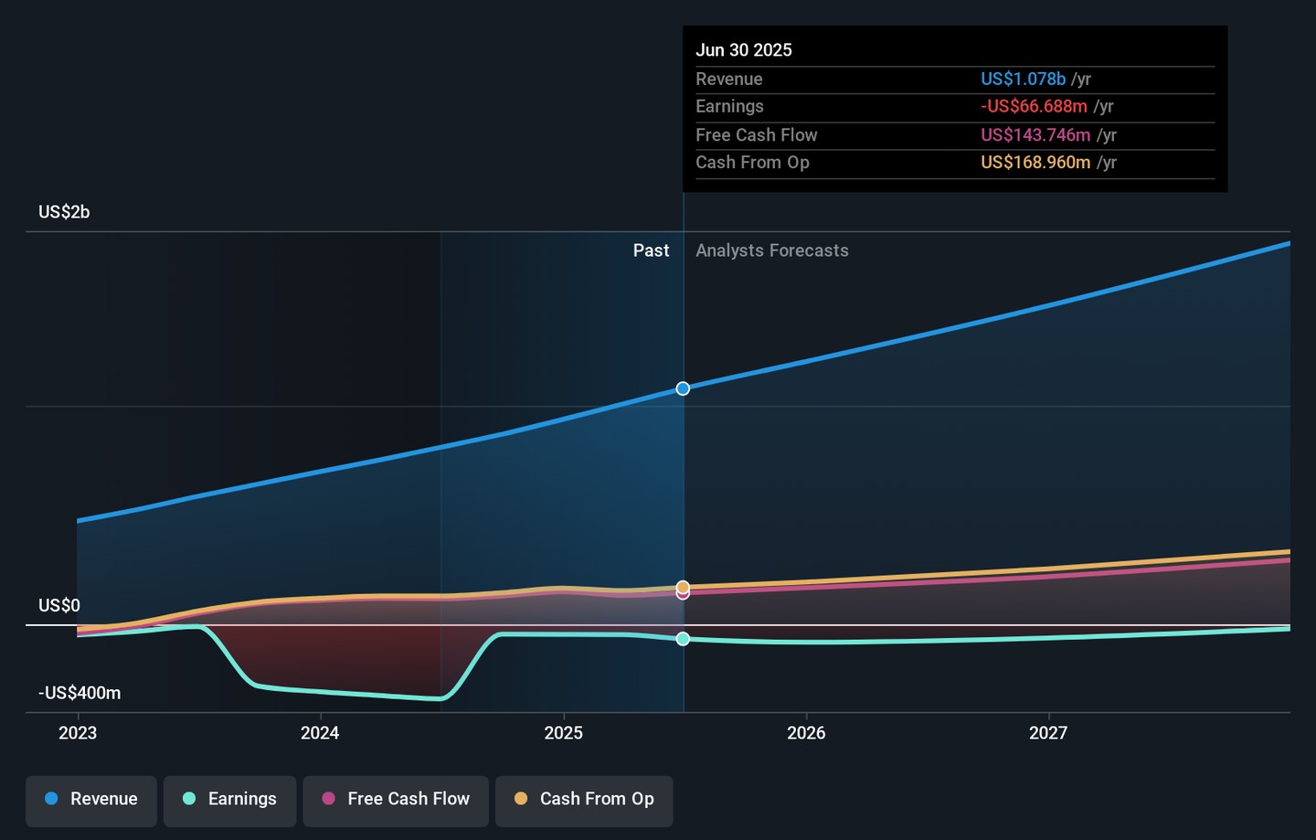
Task: Click the -US$66.688m earnings value in tooltip
Action: [x=1034, y=107]
